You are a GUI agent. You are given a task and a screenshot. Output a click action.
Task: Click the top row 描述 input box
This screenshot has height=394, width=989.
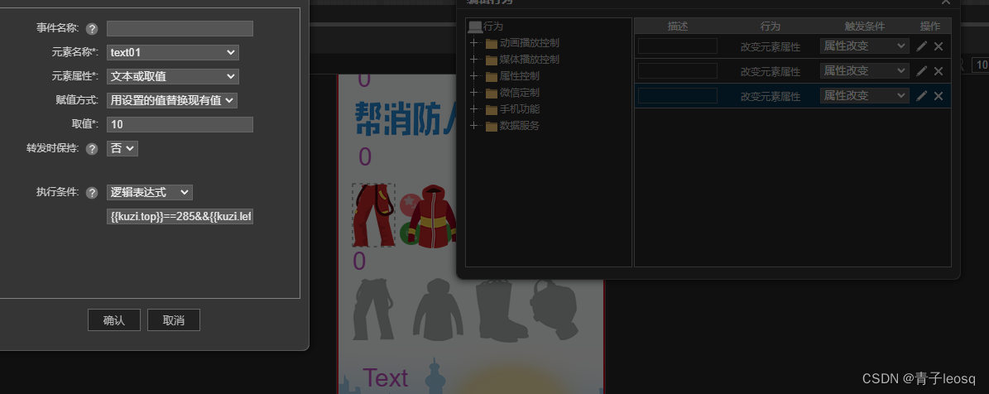678,46
